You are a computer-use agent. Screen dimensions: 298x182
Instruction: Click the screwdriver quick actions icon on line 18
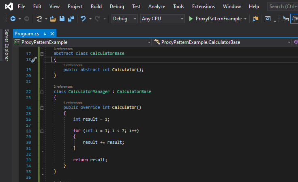[x=34, y=60]
